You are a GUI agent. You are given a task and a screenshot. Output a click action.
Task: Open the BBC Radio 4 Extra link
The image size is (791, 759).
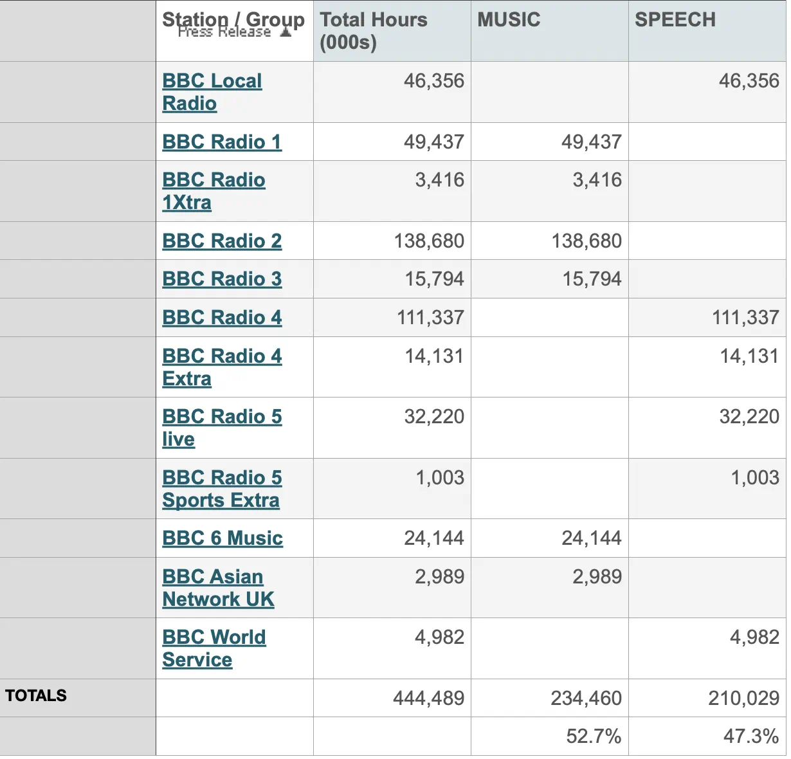(222, 367)
